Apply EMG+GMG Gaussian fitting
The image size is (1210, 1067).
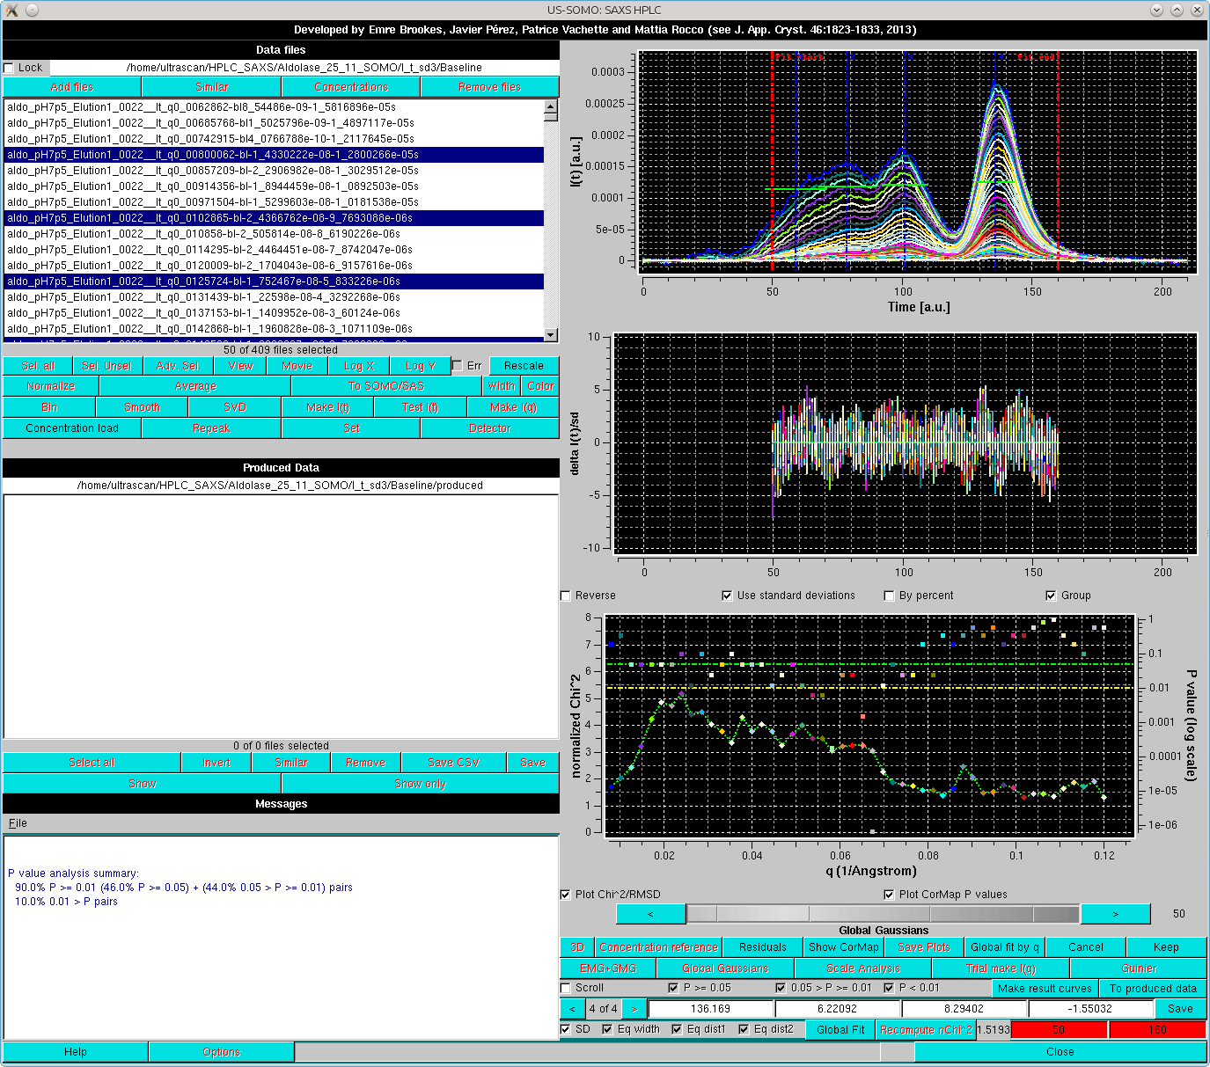pos(606,968)
